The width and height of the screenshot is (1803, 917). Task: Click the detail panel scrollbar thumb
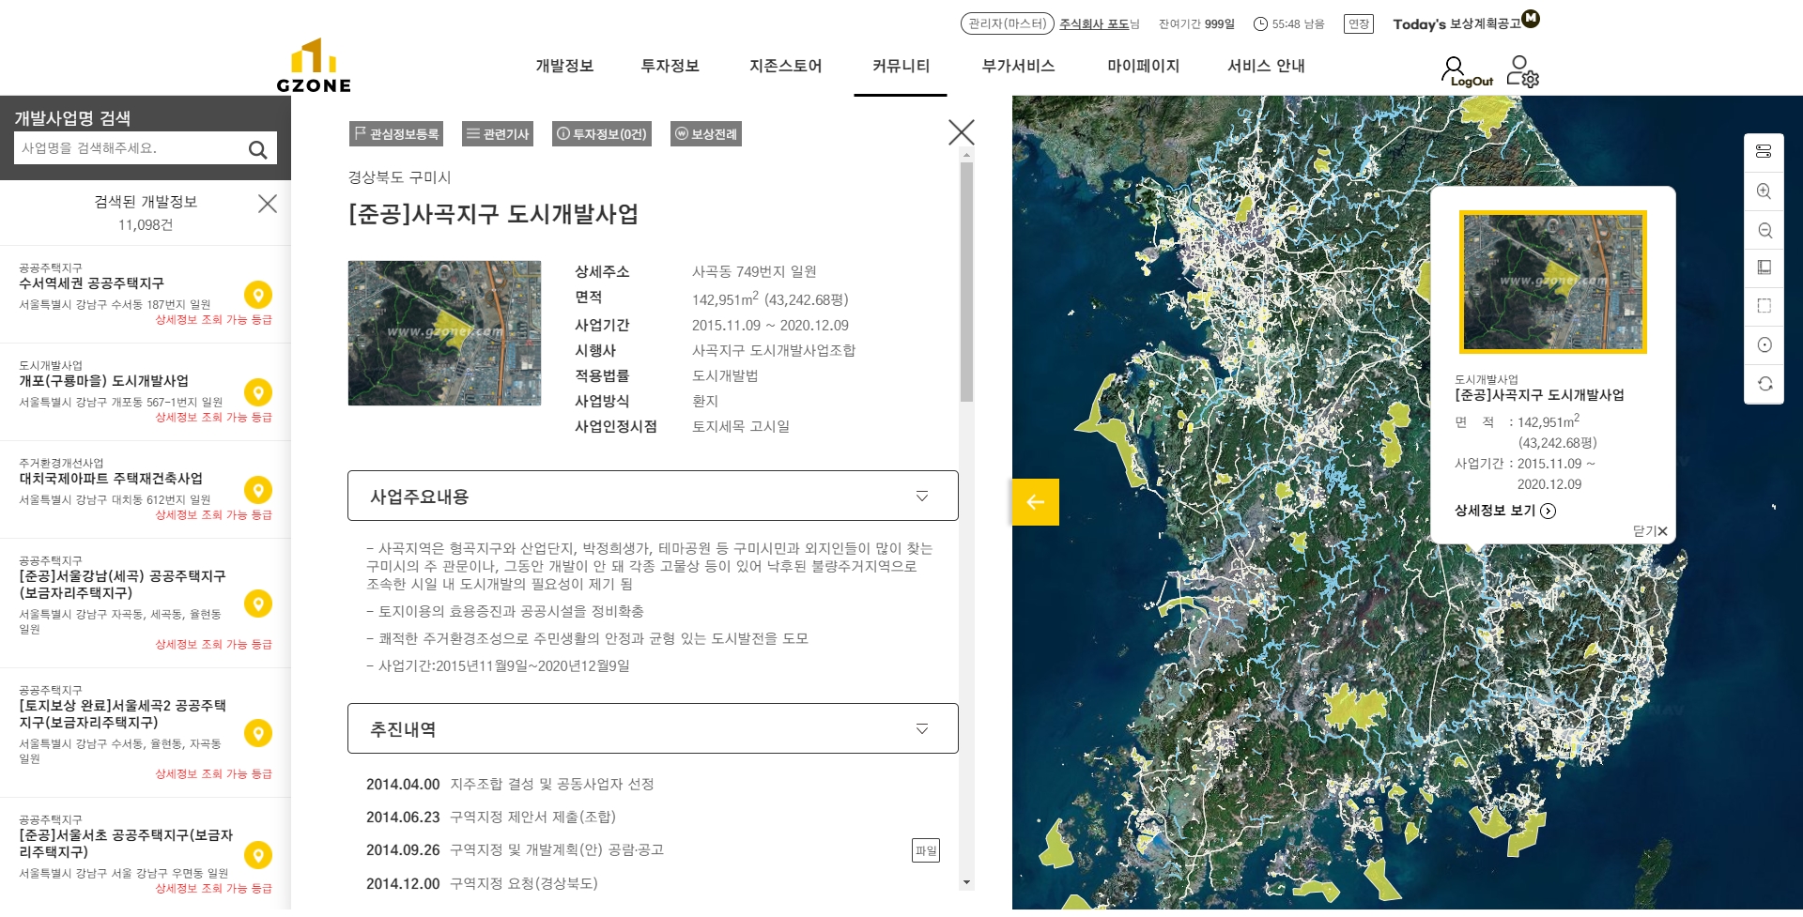[966, 282]
